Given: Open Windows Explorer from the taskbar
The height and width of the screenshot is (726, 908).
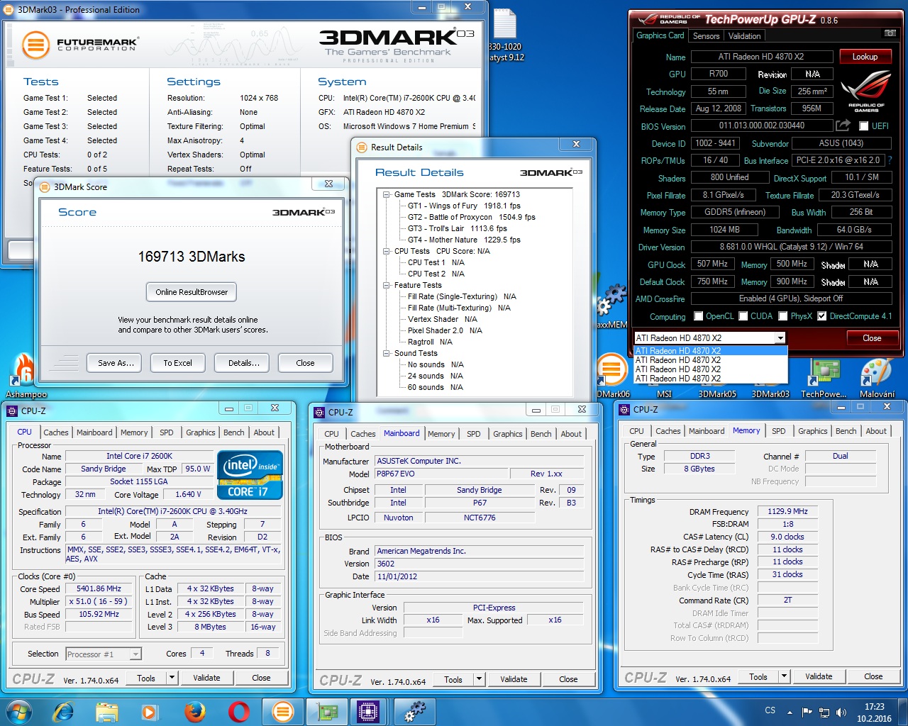Looking at the screenshot, I should [x=107, y=711].
